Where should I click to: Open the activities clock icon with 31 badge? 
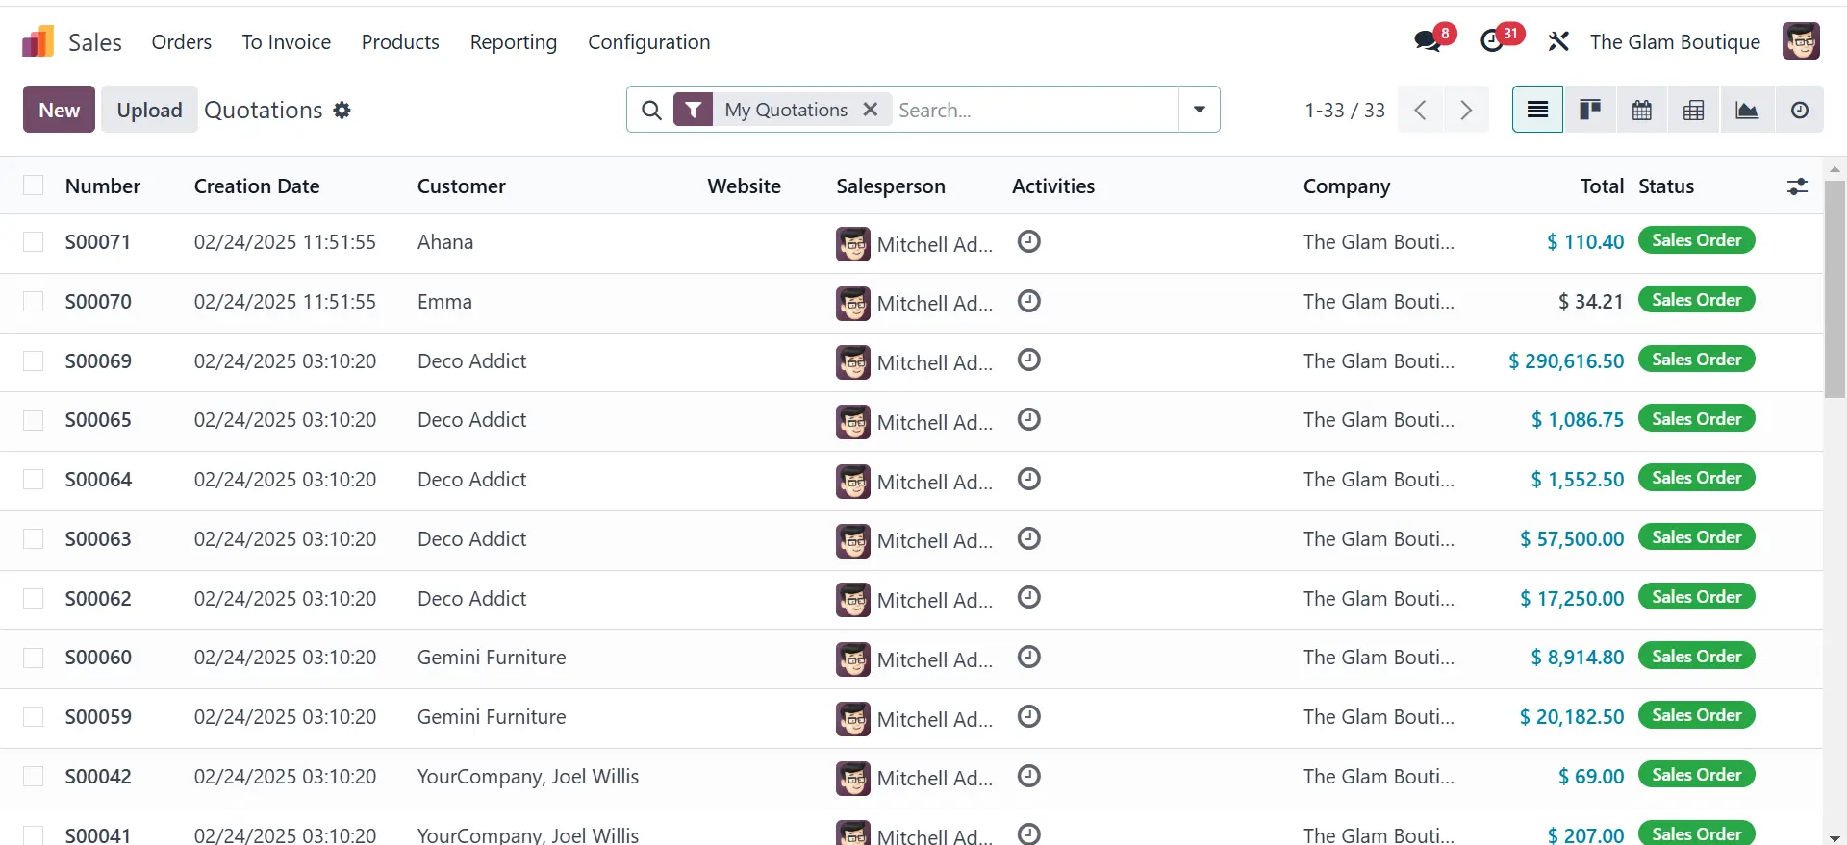point(1493,41)
